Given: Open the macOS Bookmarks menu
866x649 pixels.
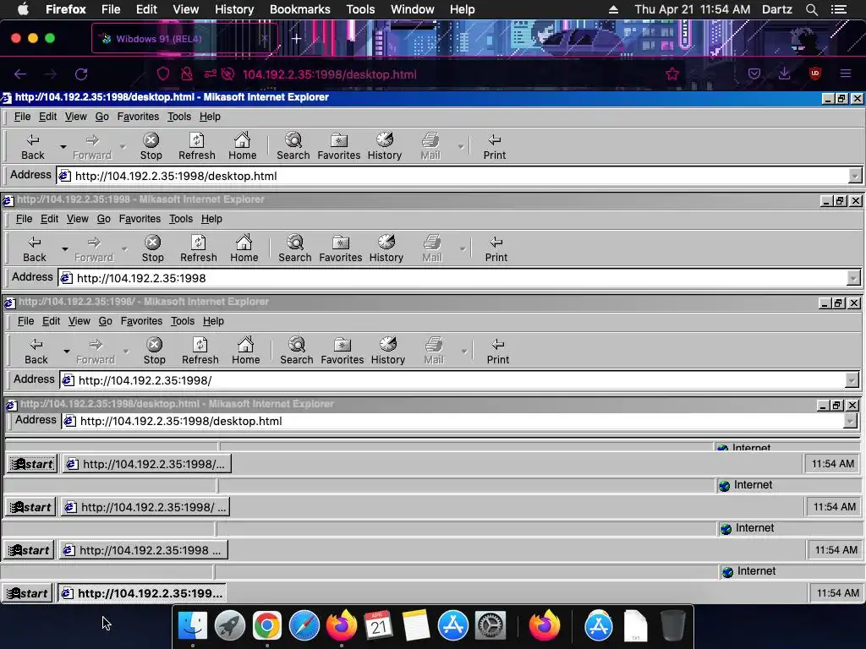Looking at the screenshot, I should 300,9.
